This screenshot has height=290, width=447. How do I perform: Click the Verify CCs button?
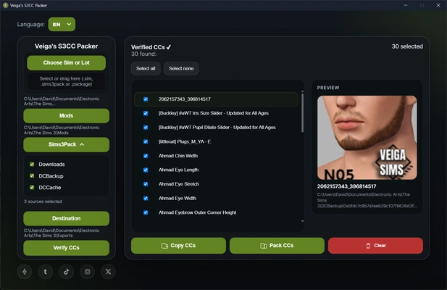[66, 248]
